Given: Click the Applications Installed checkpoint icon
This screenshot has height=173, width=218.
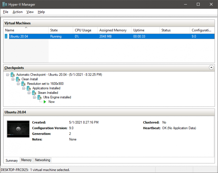Looking at the screenshot, I should pos(29,88).
